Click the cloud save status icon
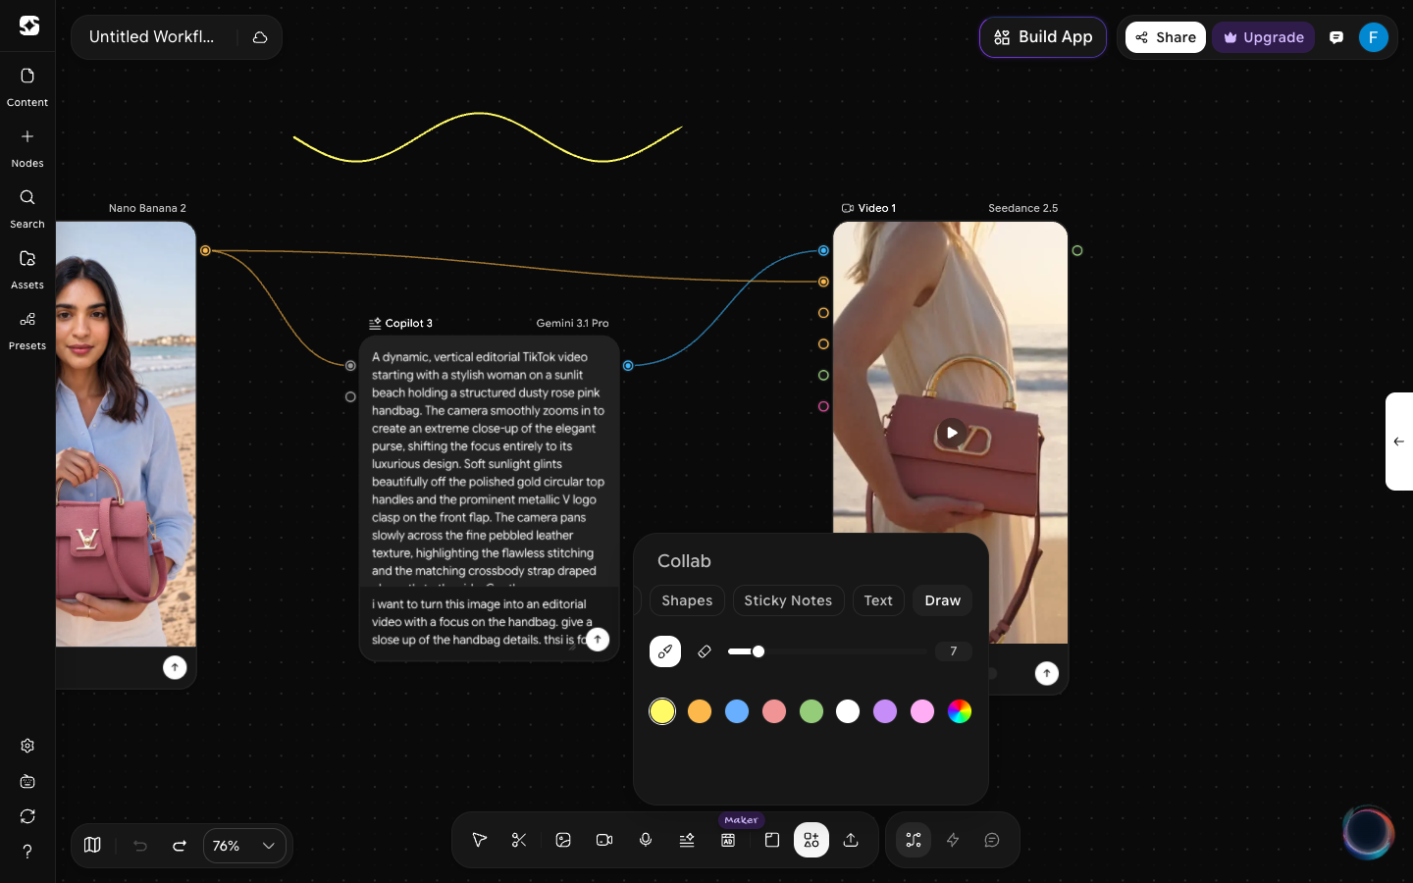 tap(260, 37)
